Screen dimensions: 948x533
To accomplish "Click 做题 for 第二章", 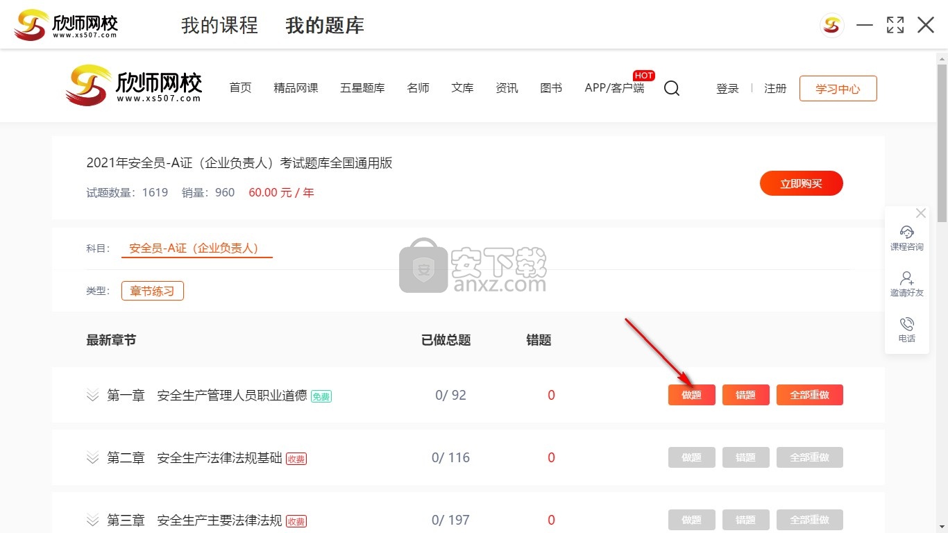I will pyautogui.click(x=691, y=457).
